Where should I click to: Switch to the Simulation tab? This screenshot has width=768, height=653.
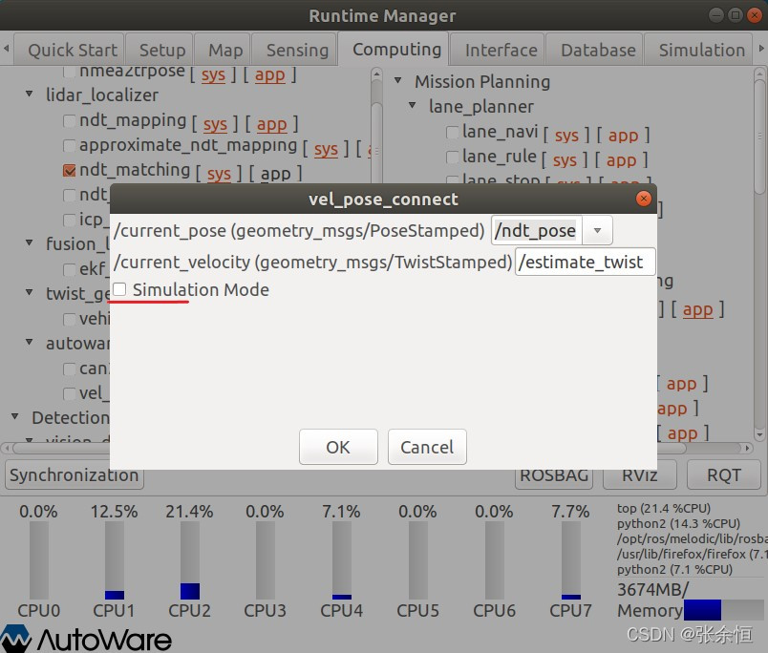click(x=698, y=50)
